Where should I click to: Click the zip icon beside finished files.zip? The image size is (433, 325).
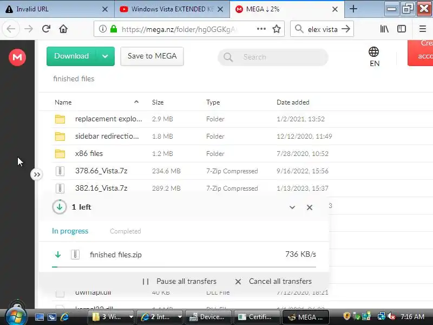pos(75,255)
